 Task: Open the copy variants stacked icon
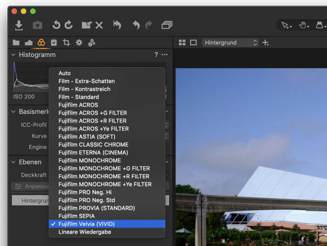click(167, 25)
